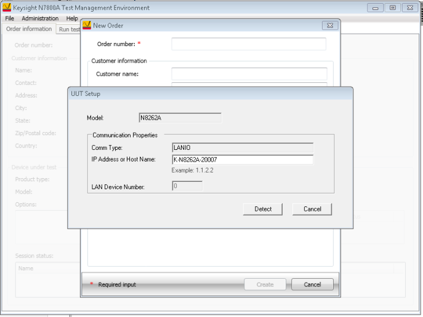Close the Keysight main window
This screenshot has width=423, height=317.
point(410,8)
